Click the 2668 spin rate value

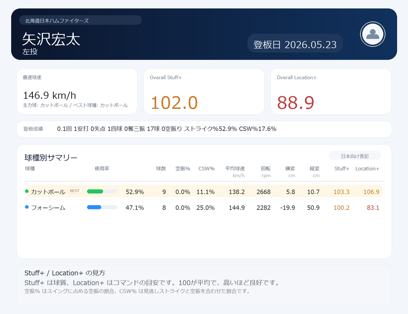[263, 192]
